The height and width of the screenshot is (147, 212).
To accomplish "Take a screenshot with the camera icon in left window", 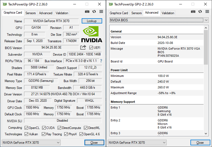I will pos(87,12).
